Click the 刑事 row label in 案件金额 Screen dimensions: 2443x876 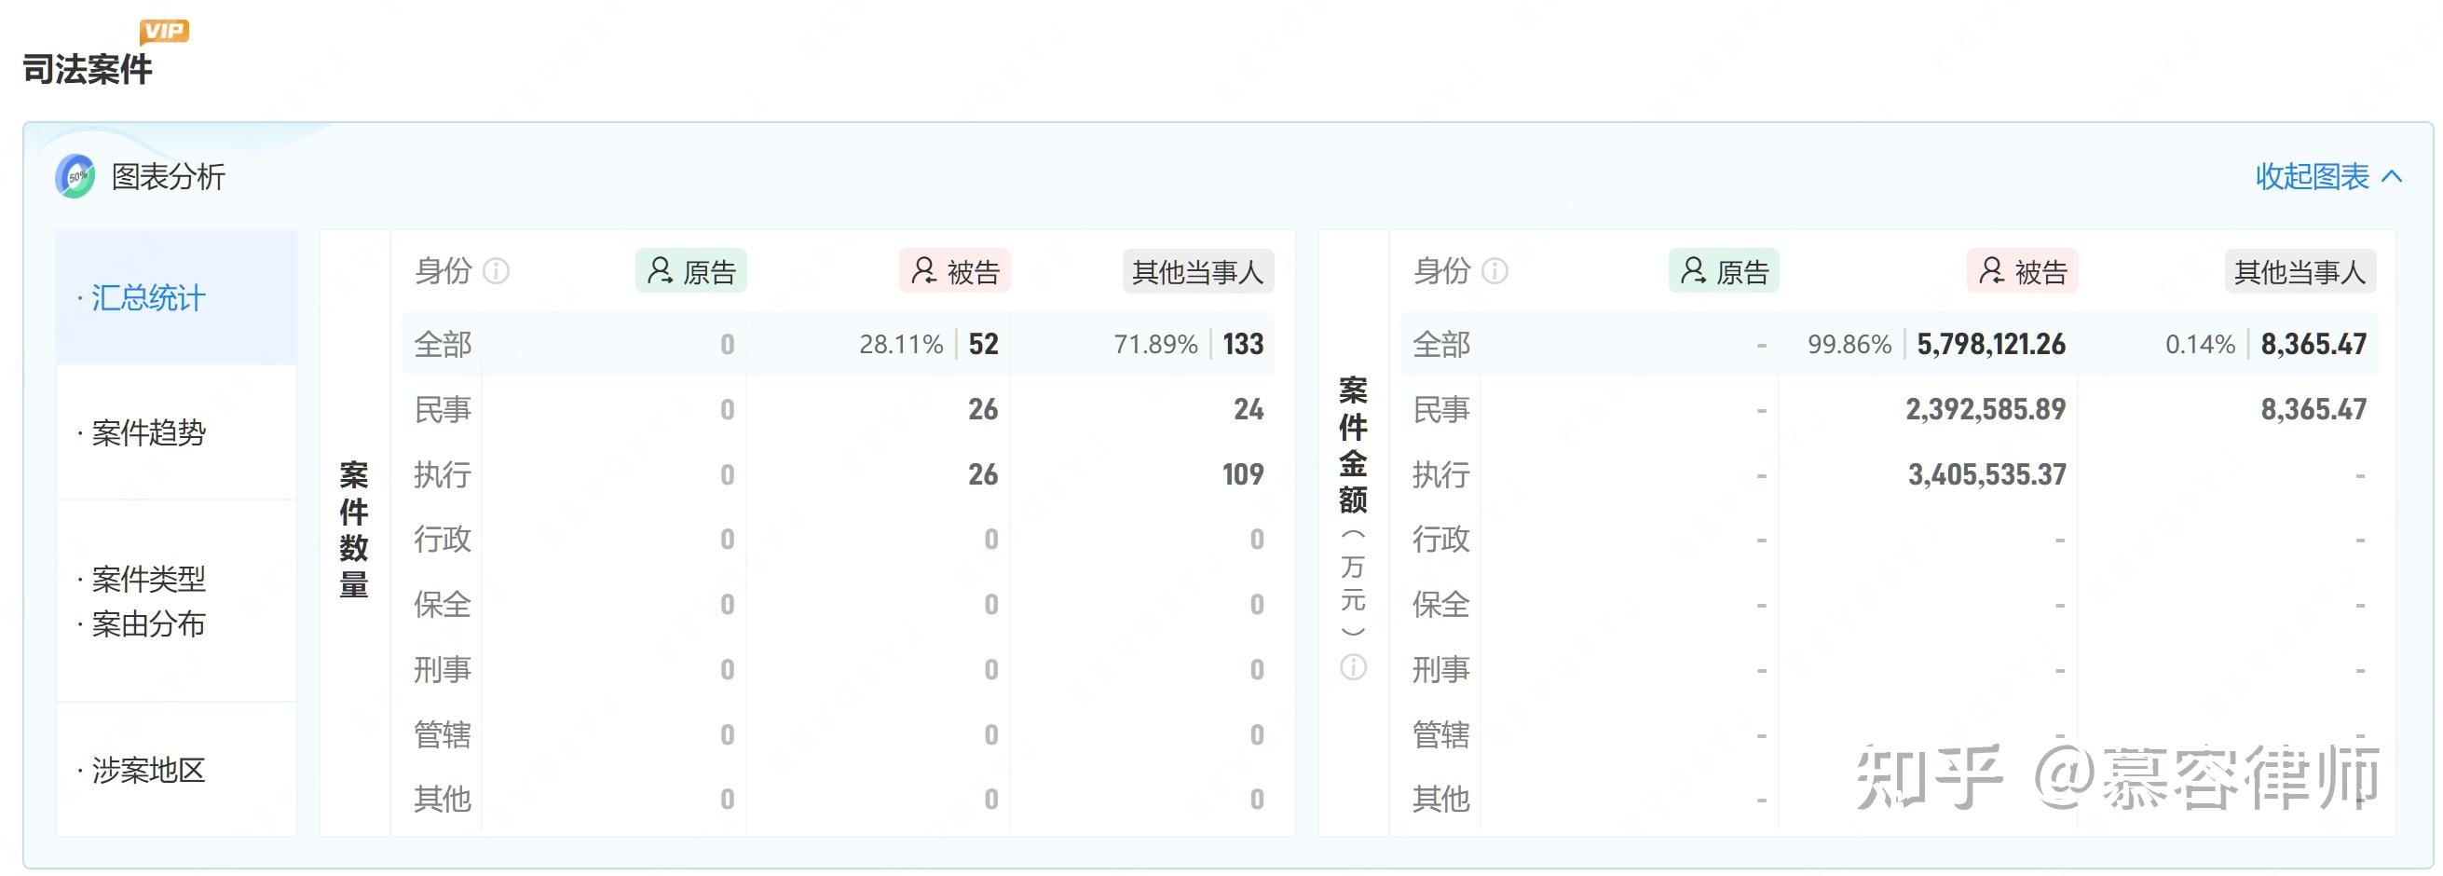click(1441, 670)
